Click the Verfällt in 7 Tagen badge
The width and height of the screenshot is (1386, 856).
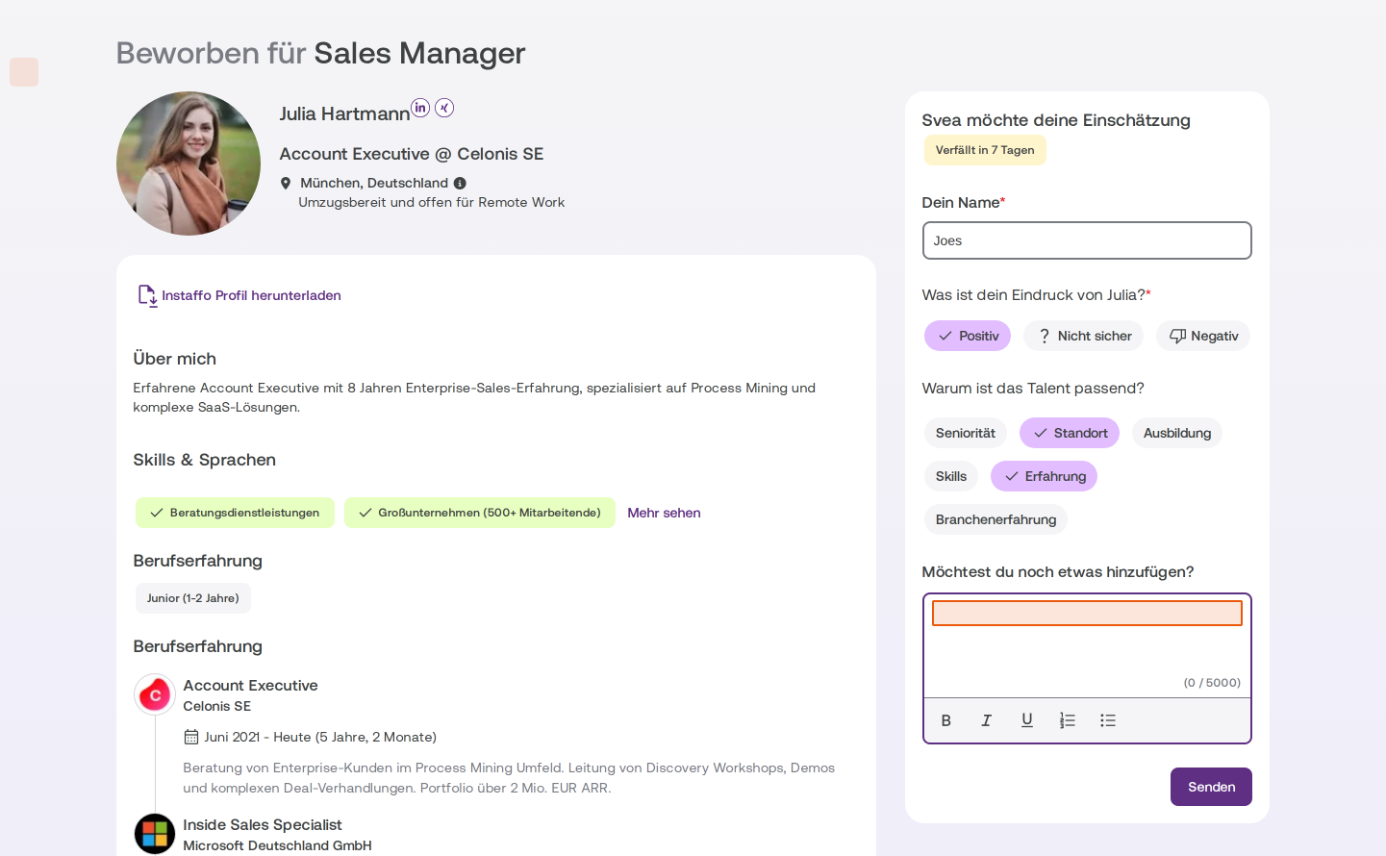coord(985,150)
